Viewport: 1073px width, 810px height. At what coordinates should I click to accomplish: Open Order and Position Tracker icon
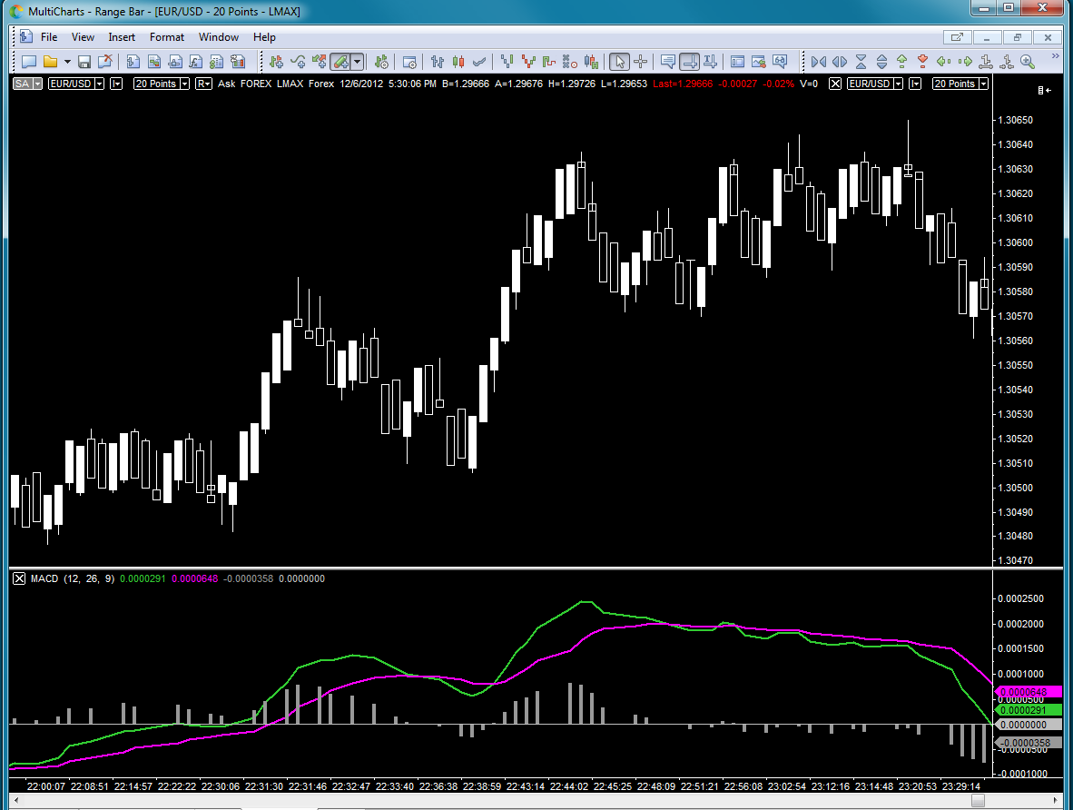[x=216, y=63]
